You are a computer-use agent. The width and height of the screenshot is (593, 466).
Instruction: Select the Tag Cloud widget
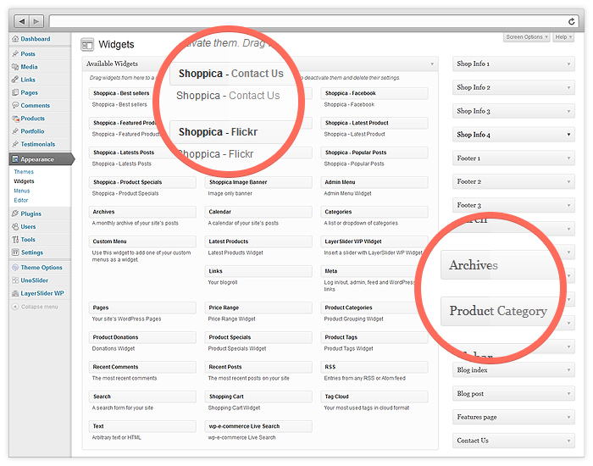point(374,397)
